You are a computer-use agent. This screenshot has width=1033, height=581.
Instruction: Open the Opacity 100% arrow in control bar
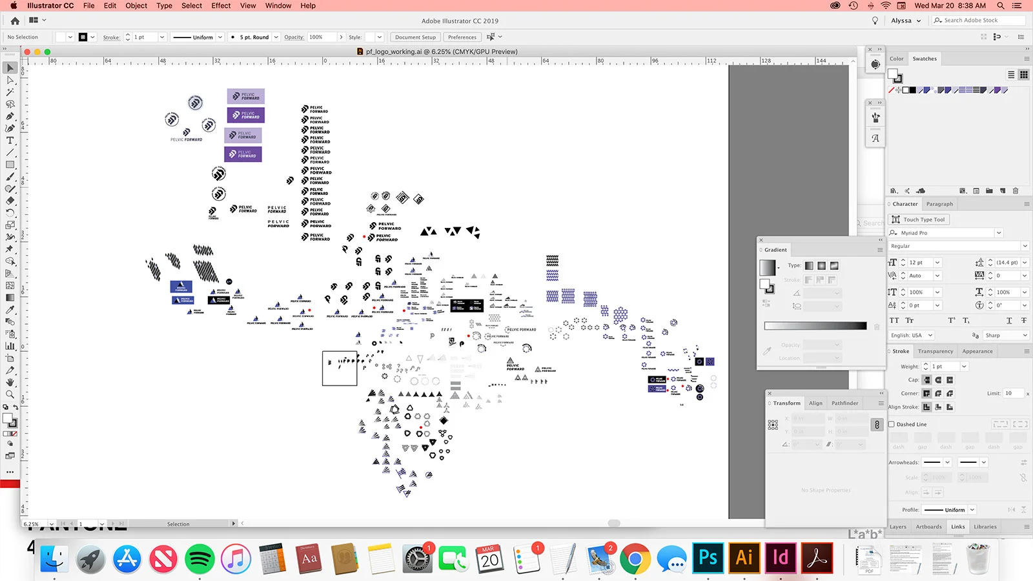(x=341, y=37)
